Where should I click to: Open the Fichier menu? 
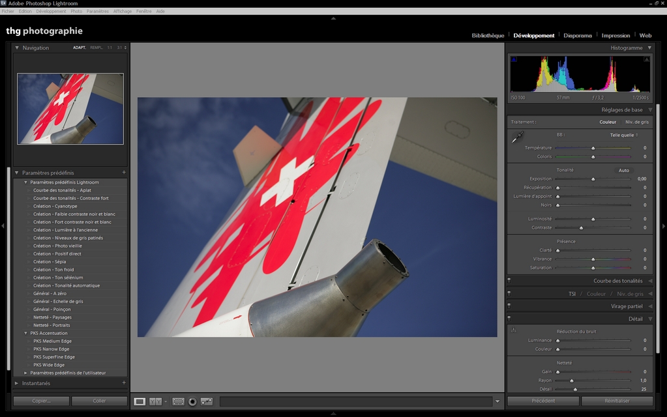8,12
